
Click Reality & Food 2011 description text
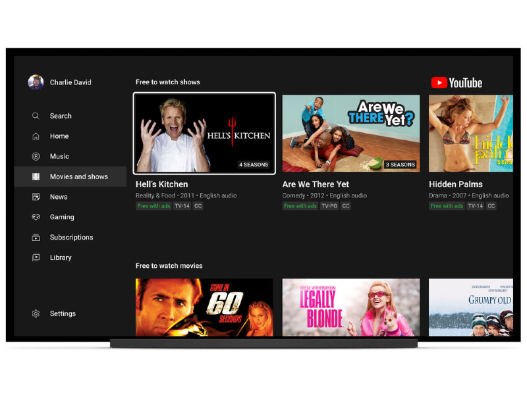(186, 196)
